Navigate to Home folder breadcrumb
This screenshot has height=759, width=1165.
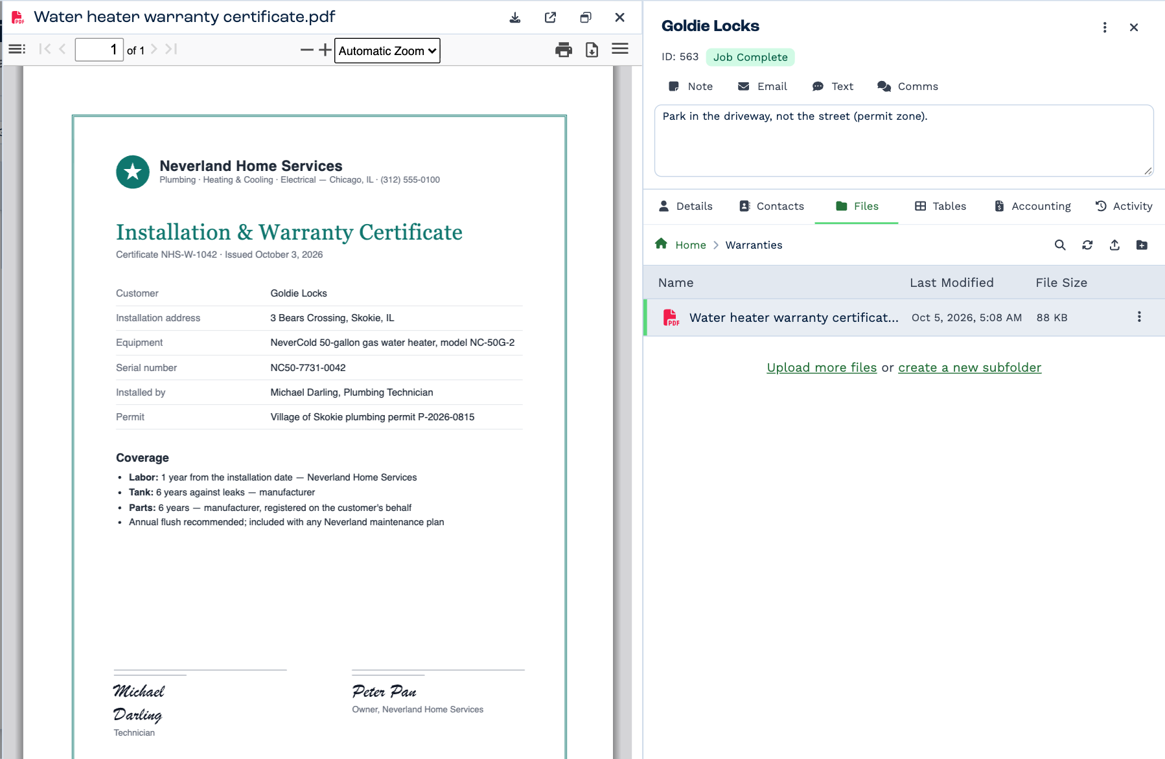pyautogui.click(x=680, y=245)
